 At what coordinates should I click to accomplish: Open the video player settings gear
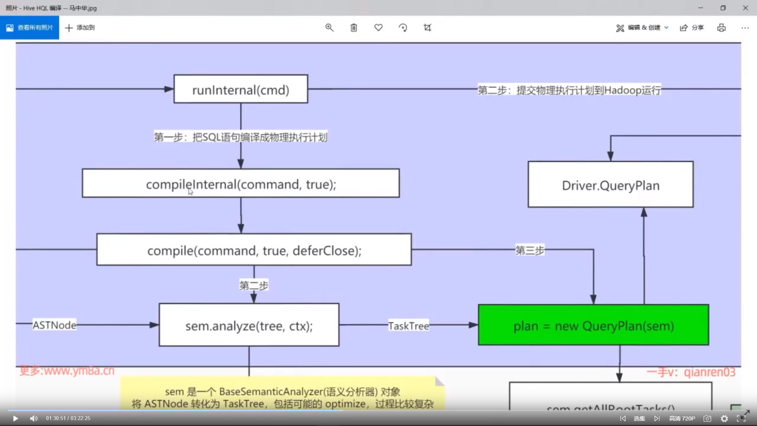[x=724, y=419]
